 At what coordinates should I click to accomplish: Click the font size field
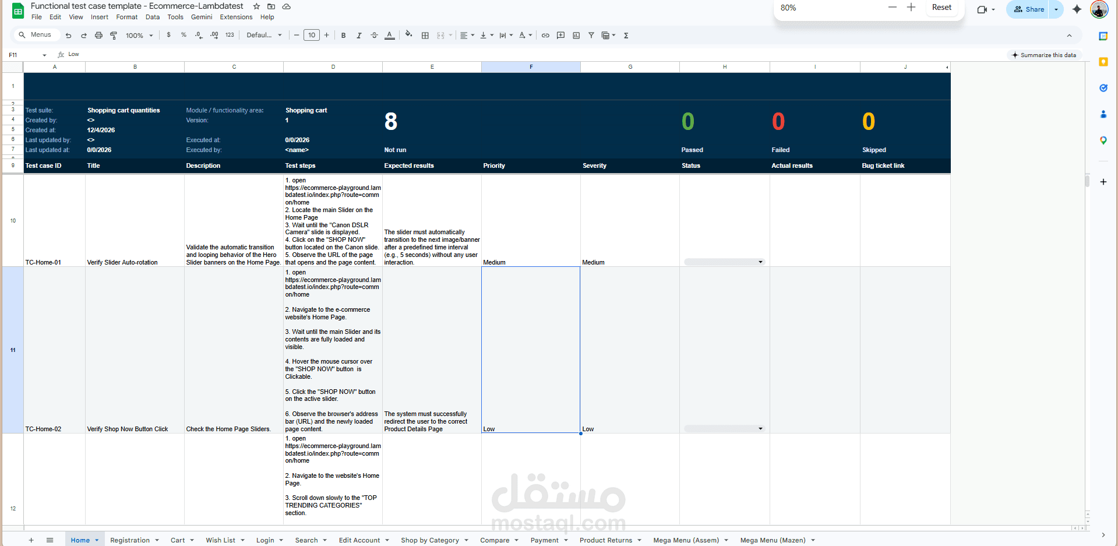[312, 36]
